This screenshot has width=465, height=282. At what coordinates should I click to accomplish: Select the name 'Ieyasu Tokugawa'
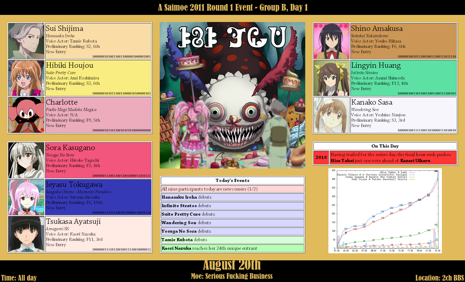pos(74,185)
